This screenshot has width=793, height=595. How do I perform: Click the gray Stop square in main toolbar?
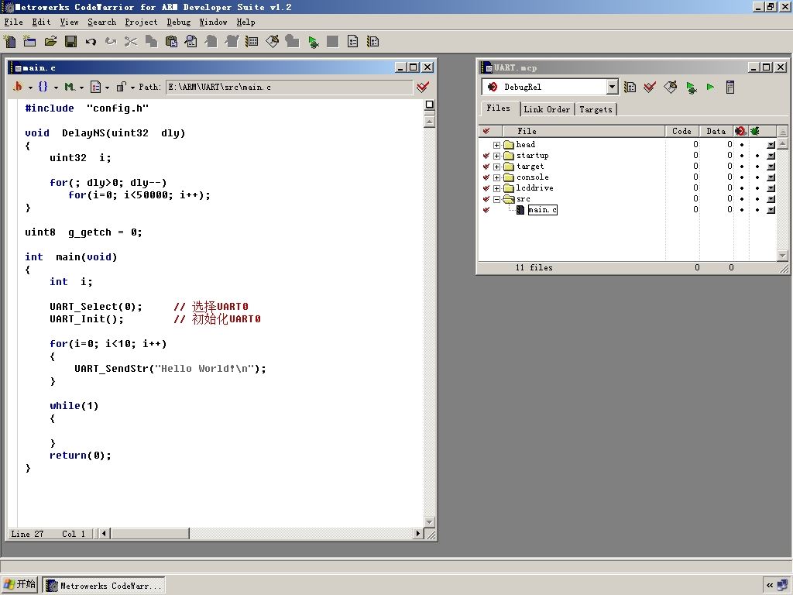click(x=333, y=42)
